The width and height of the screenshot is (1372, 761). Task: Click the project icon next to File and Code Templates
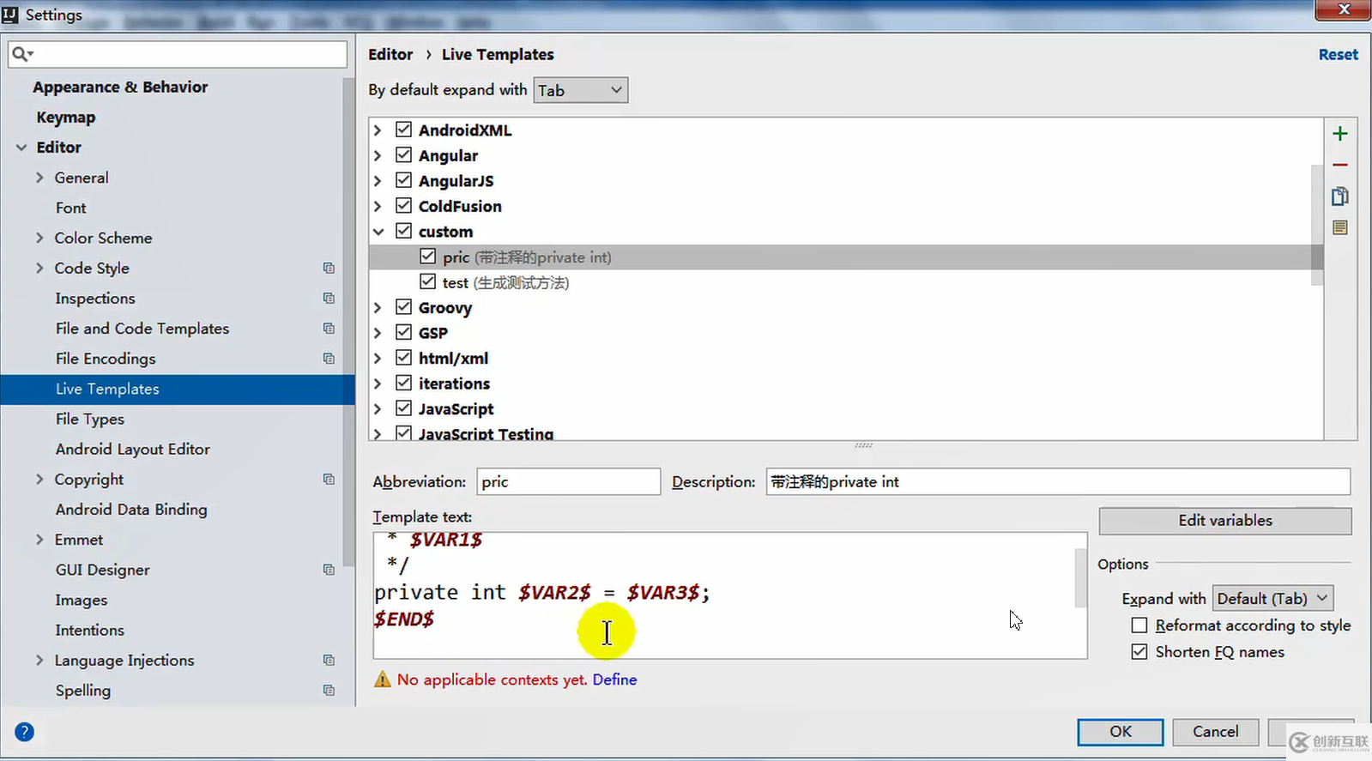pos(329,329)
